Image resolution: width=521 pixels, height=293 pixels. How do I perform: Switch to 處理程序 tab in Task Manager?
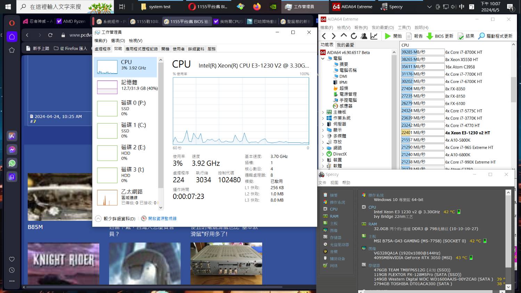(x=102, y=49)
